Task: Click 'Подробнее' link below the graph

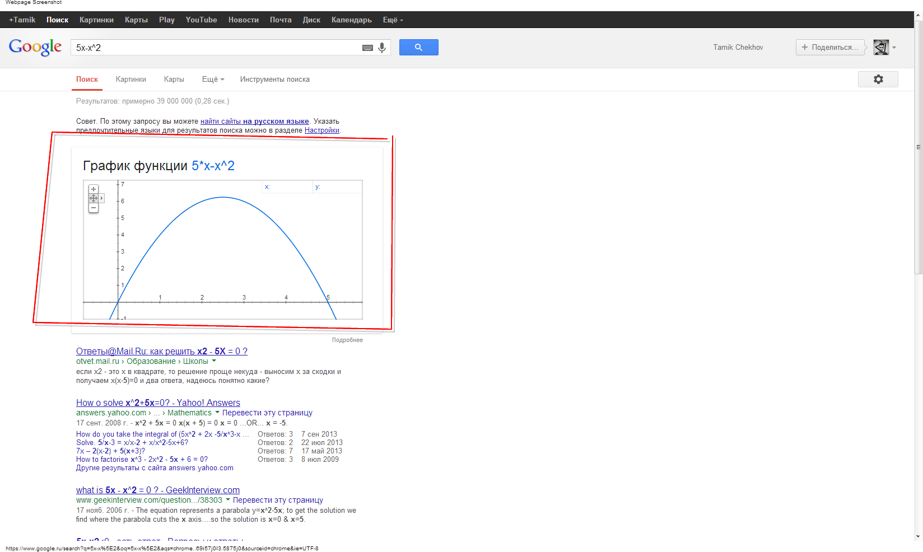Action: click(347, 340)
